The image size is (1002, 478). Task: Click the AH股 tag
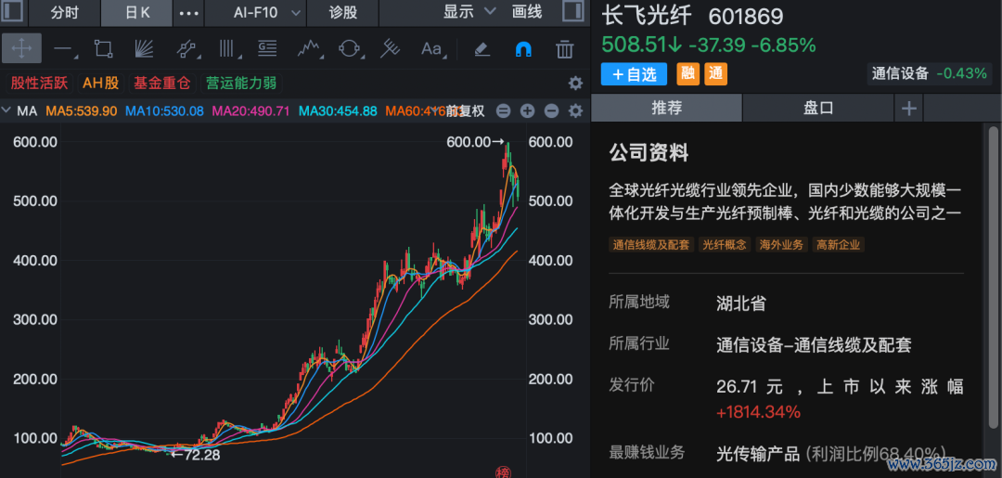point(100,84)
